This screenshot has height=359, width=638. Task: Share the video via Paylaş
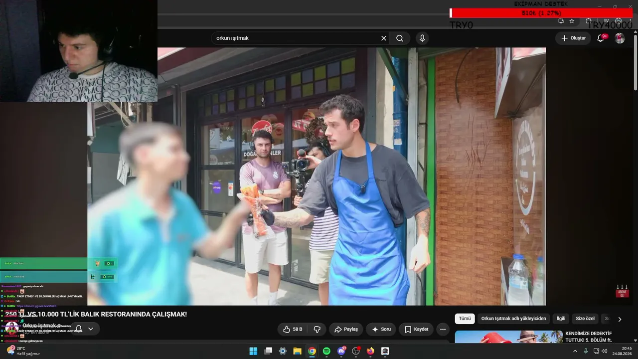pos(346,329)
